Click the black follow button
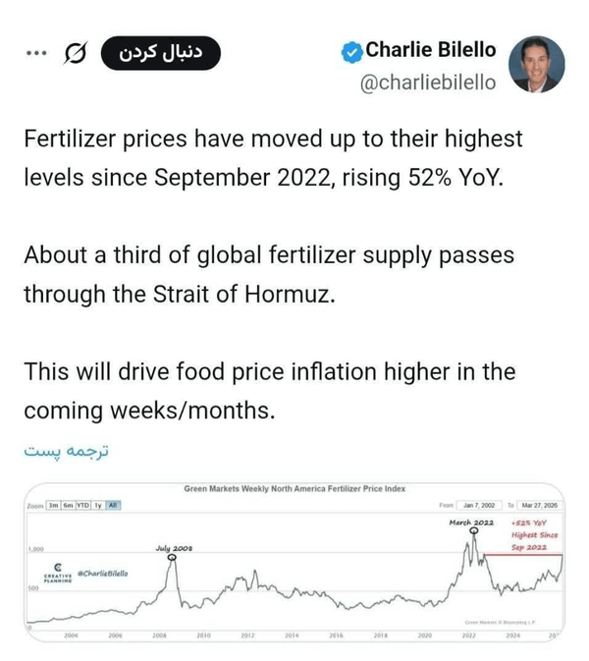The image size is (589, 661). (x=163, y=53)
